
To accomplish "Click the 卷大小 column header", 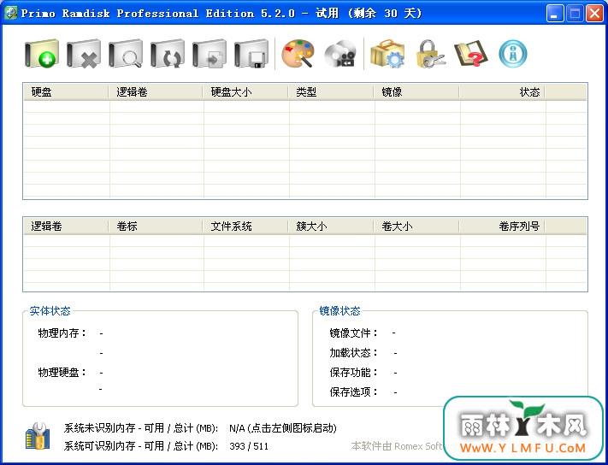I will coord(416,227).
